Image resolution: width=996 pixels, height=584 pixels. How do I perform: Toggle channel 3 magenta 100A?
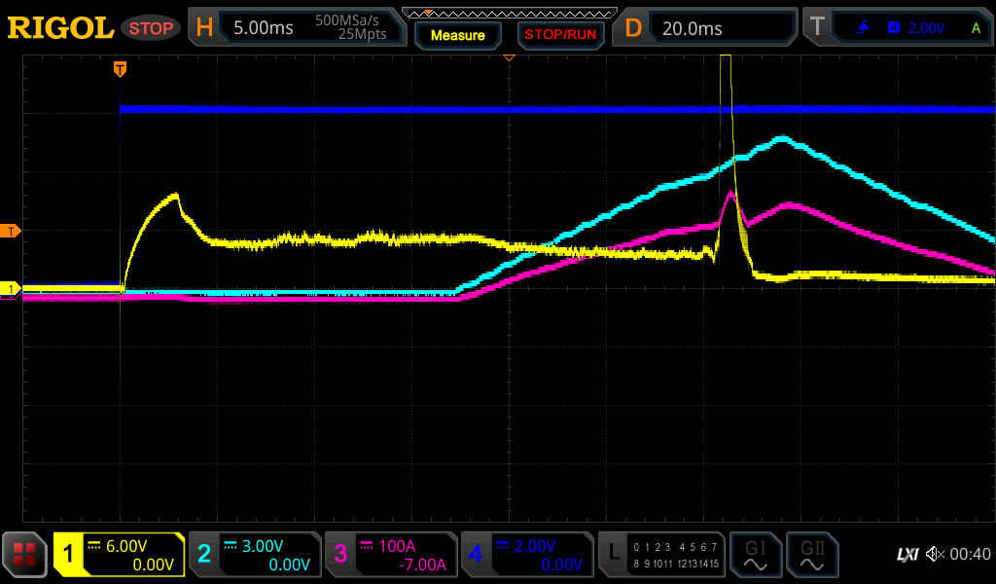click(x=391, y=555)
